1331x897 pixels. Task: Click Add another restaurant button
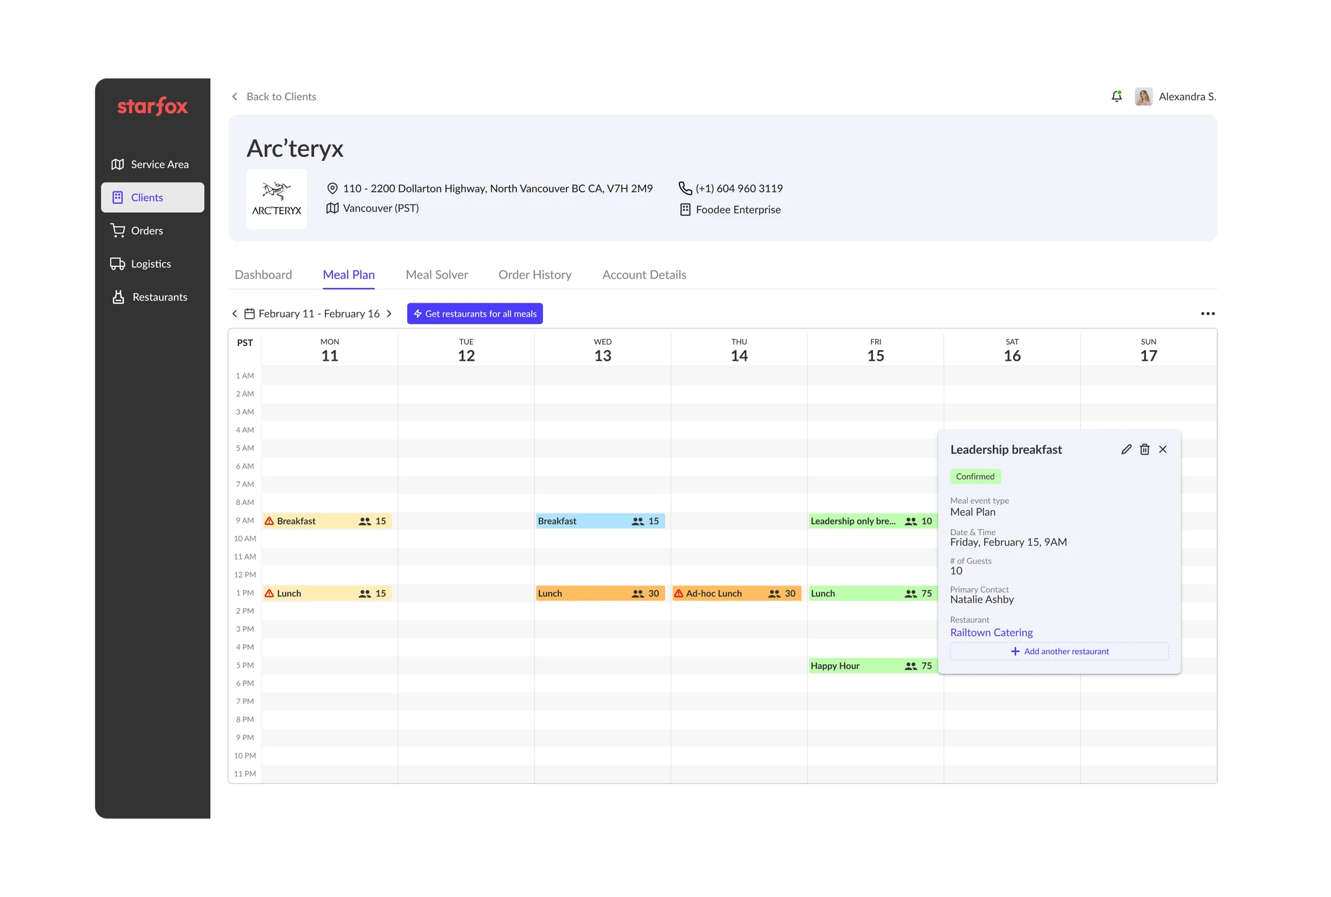pyautogui.click(x=1059, y=651)
